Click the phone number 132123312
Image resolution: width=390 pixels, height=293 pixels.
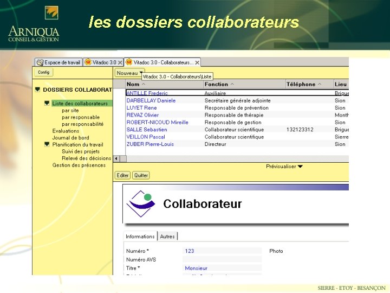coord(300,130)
